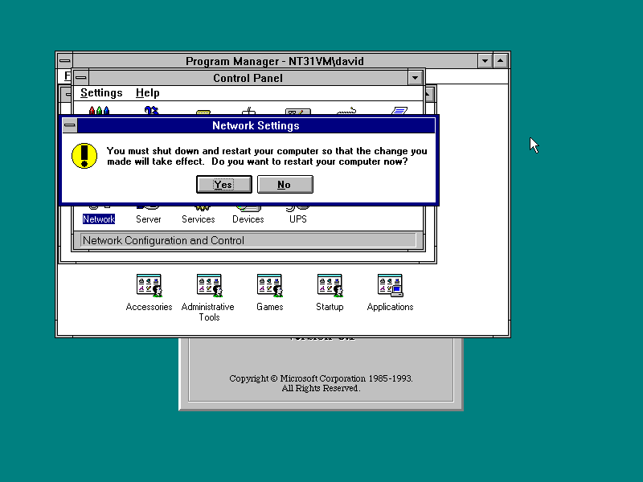Open the Program Manager system menu box
The width and height of the screenshot is (643, 482).
(65, 61)
